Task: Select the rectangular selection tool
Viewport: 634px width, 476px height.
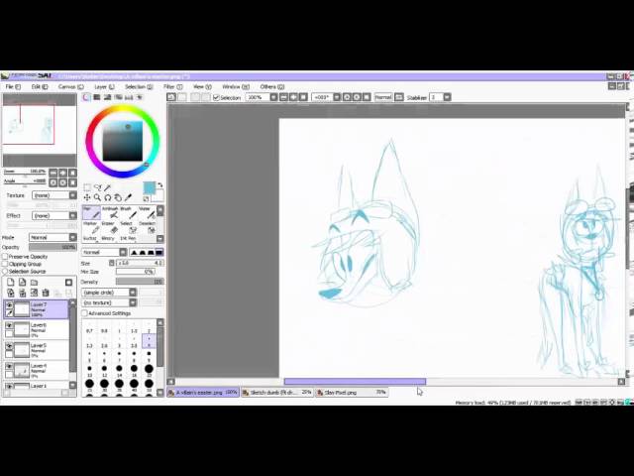Action: click(87, 187)
